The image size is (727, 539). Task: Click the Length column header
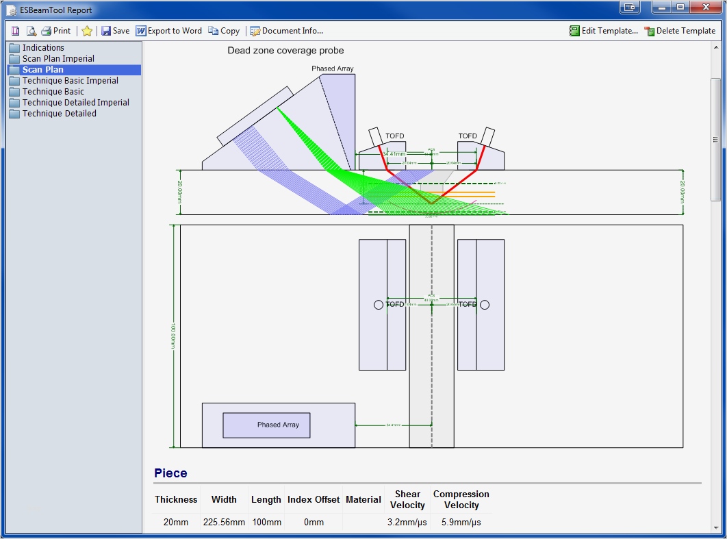(x=266, y=499)
